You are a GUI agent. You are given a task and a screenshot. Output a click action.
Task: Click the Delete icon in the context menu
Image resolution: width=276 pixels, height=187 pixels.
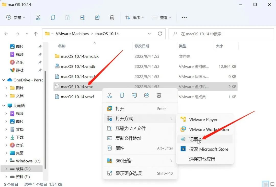[159, 95]
